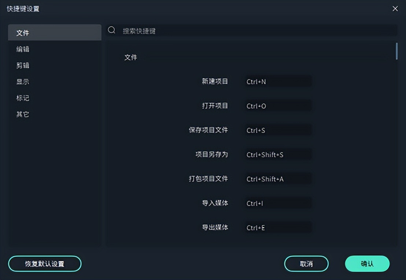Viewport: 406px width, 280px height.
Task: Click the 取消 button
Action: tap(306, 264)
